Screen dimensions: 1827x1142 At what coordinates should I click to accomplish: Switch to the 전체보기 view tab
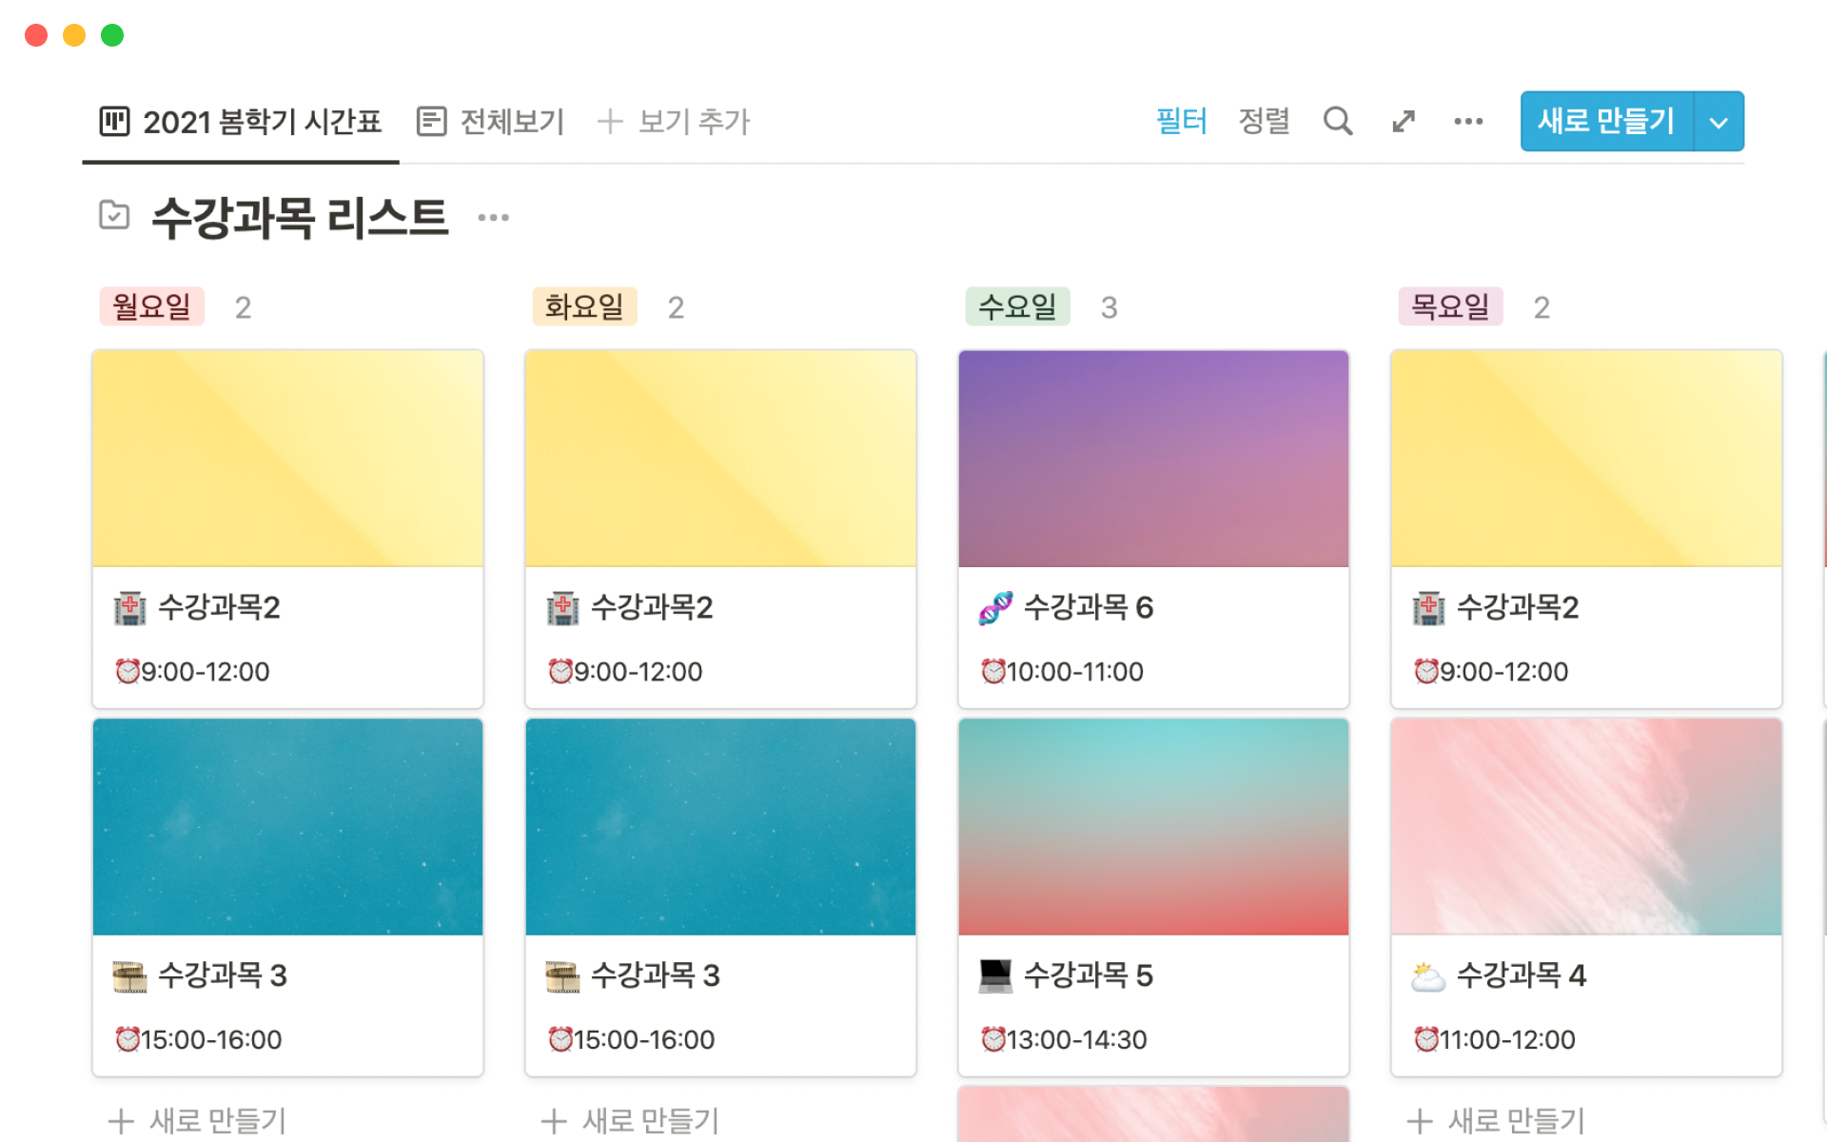click(491, 122)
